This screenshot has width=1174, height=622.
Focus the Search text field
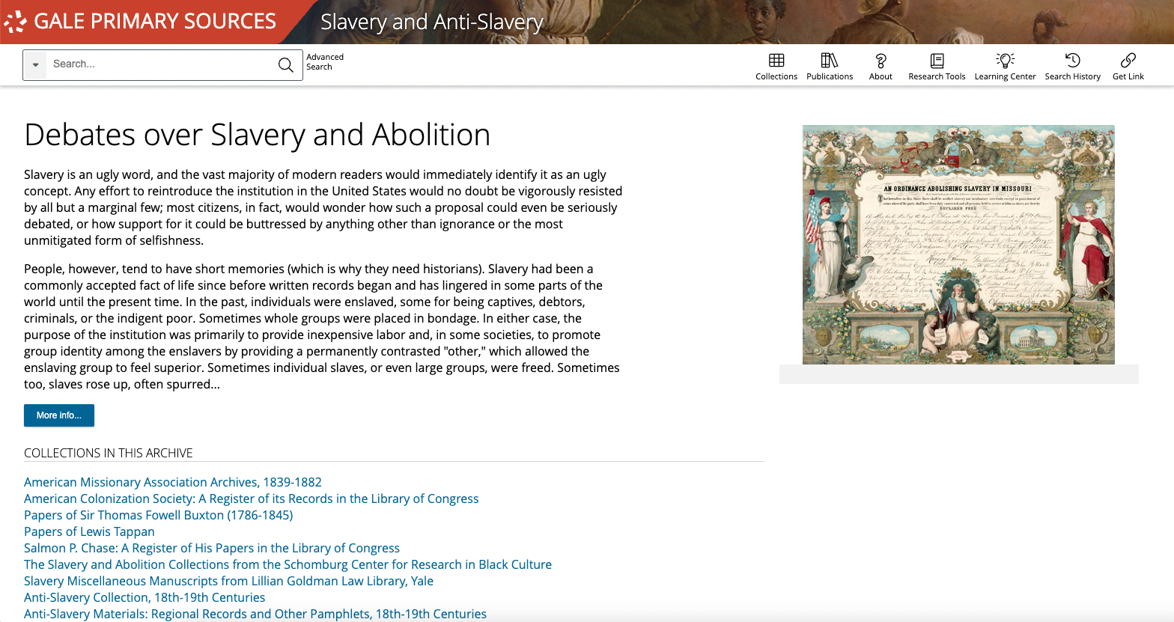pos(160,65)
